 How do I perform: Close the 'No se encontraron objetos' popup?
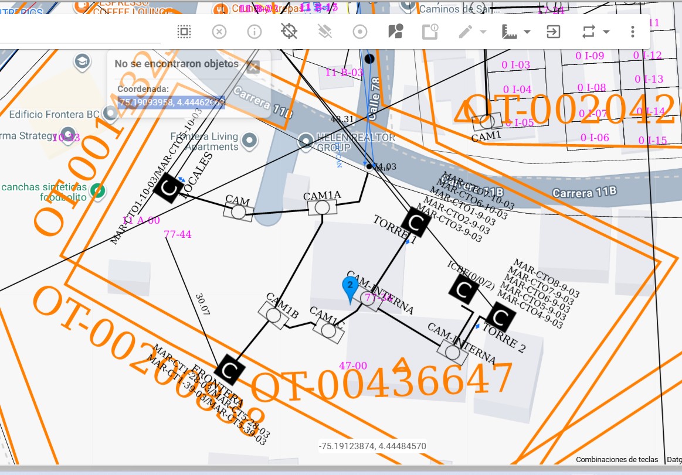pyautogui.click(x=253, y=66)
